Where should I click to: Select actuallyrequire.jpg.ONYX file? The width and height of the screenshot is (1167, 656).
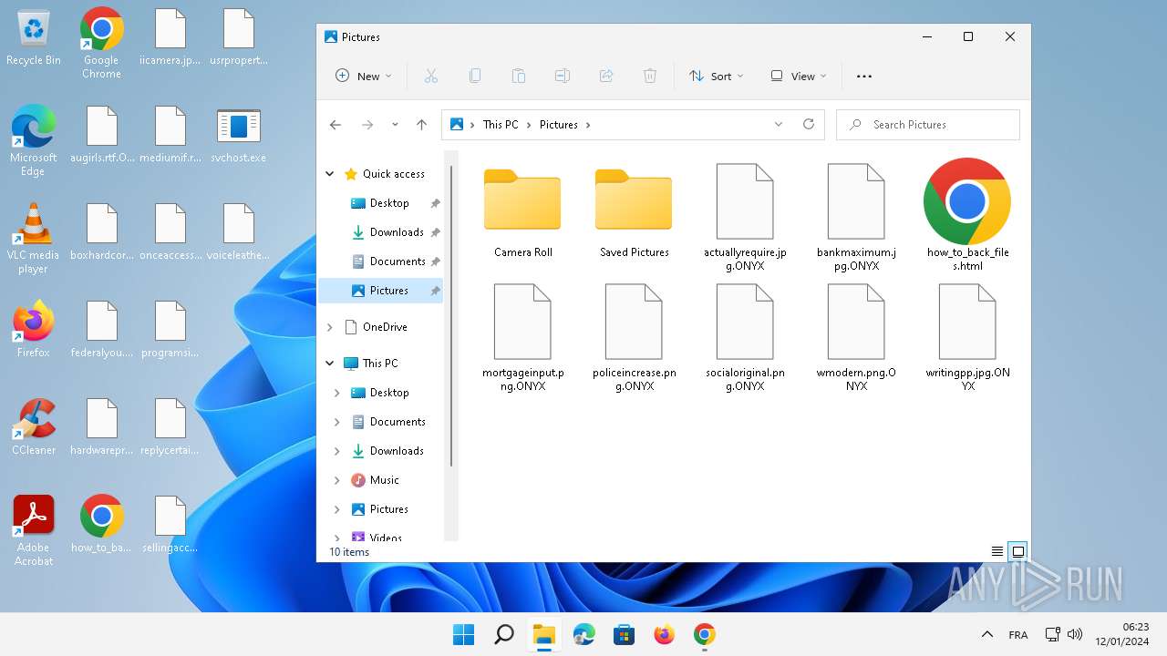pos(745,217)
